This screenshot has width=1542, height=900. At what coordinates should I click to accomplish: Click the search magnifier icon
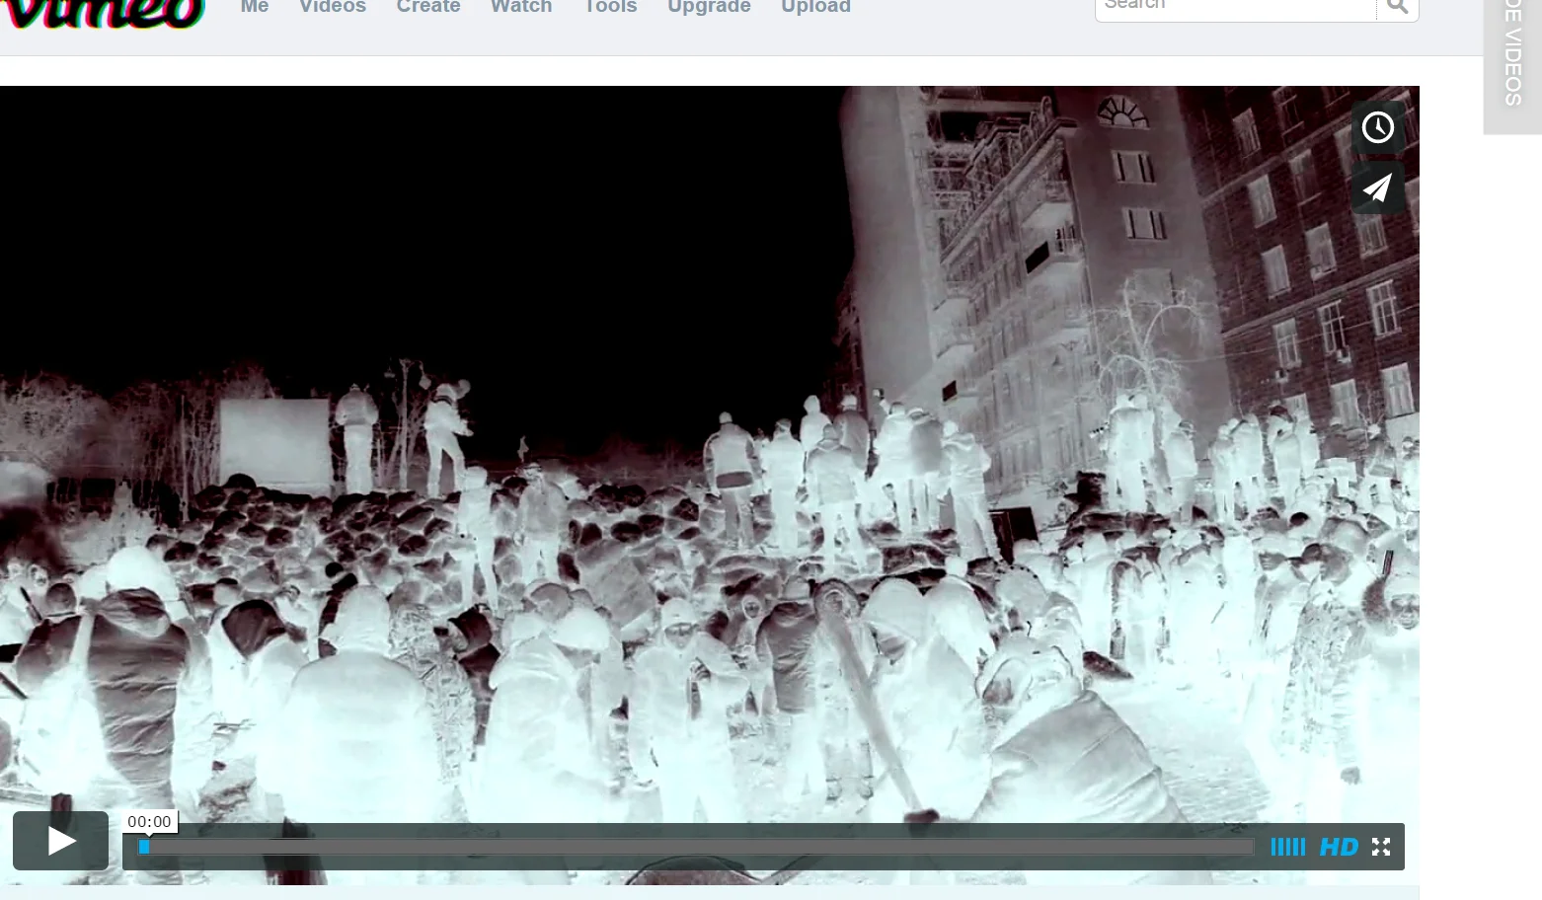pos(1397,8)
